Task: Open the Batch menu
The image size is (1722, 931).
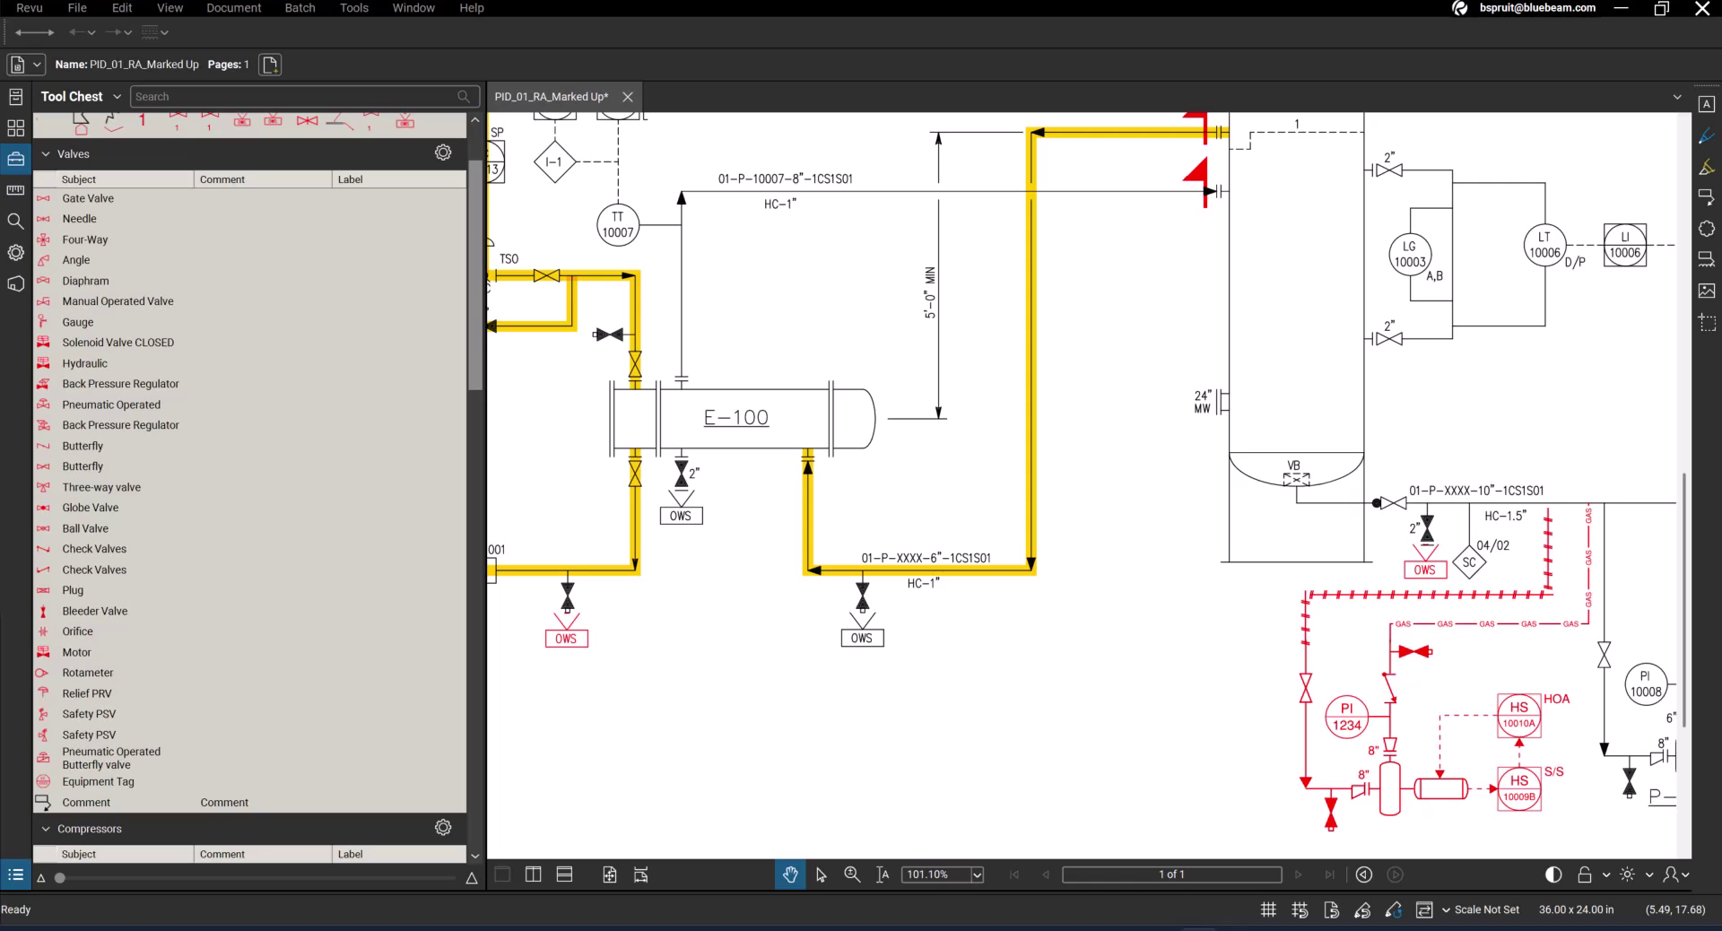Action: point(300,8)
